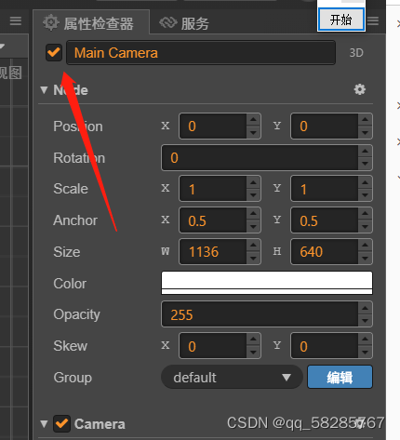The image size is (400, 440).
Task: Decrease Opacity value with down arrow
Action: 365,321
